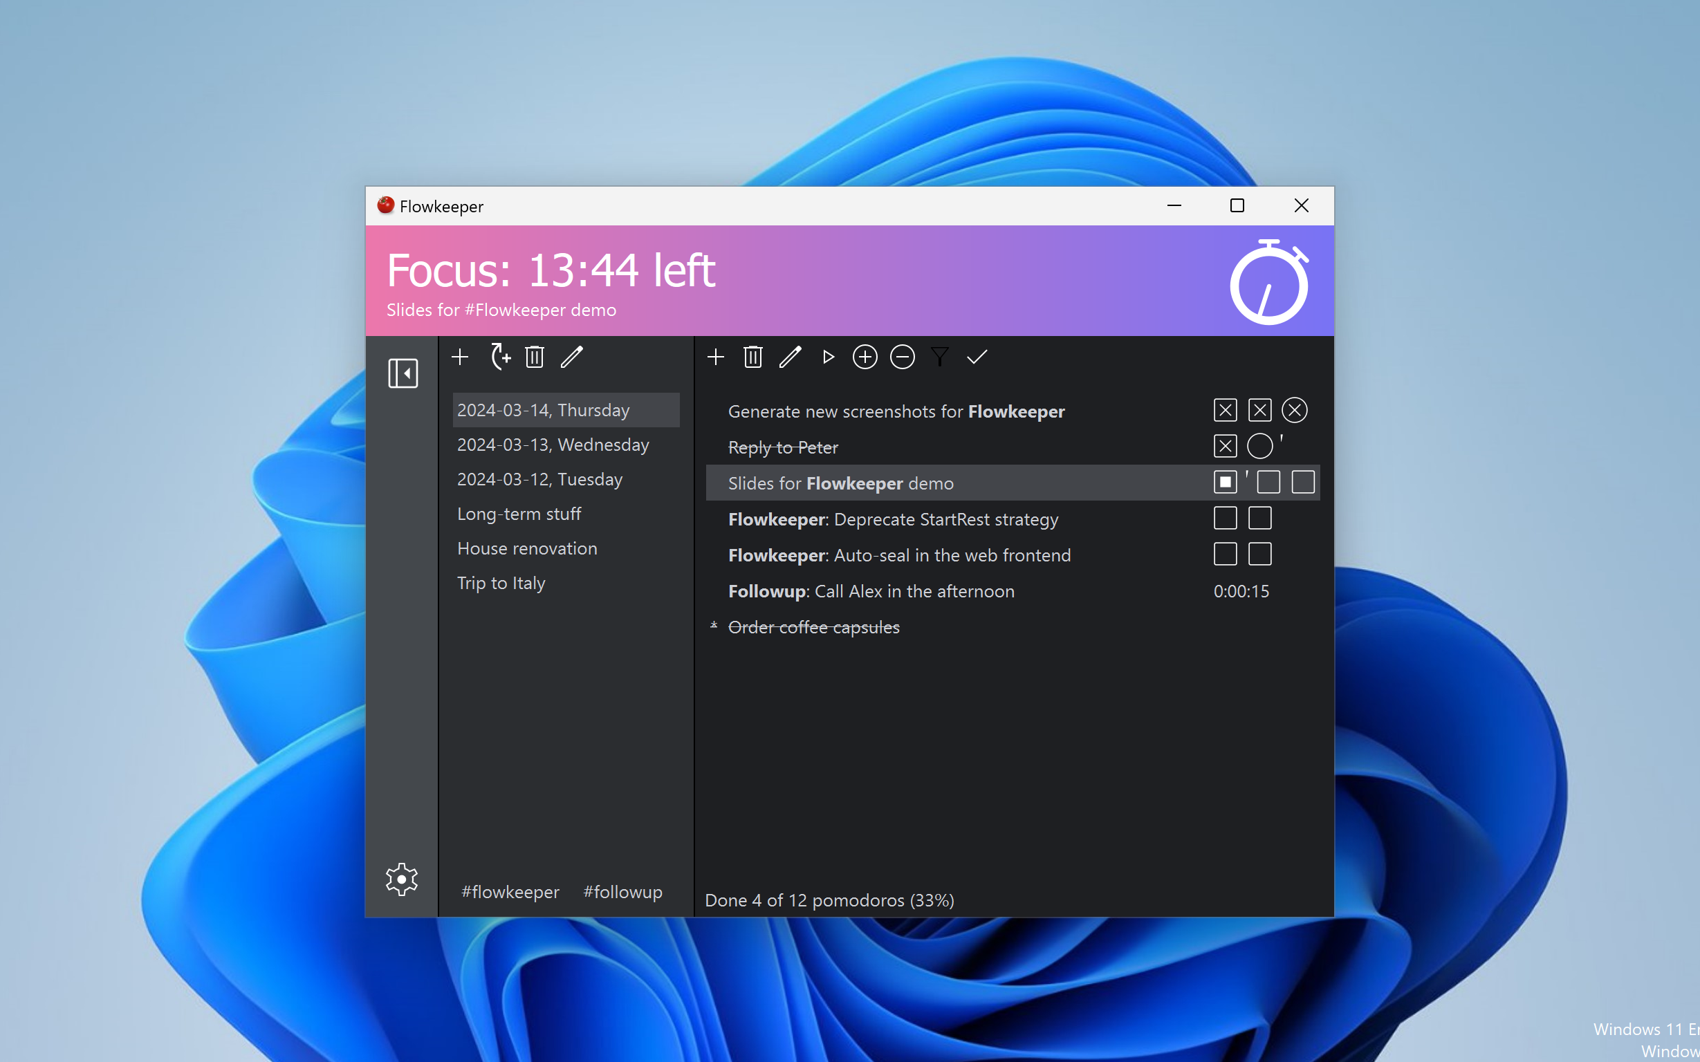Click last pomodoro box in Slides row

pyautogui.click(x=1302, y=482)
